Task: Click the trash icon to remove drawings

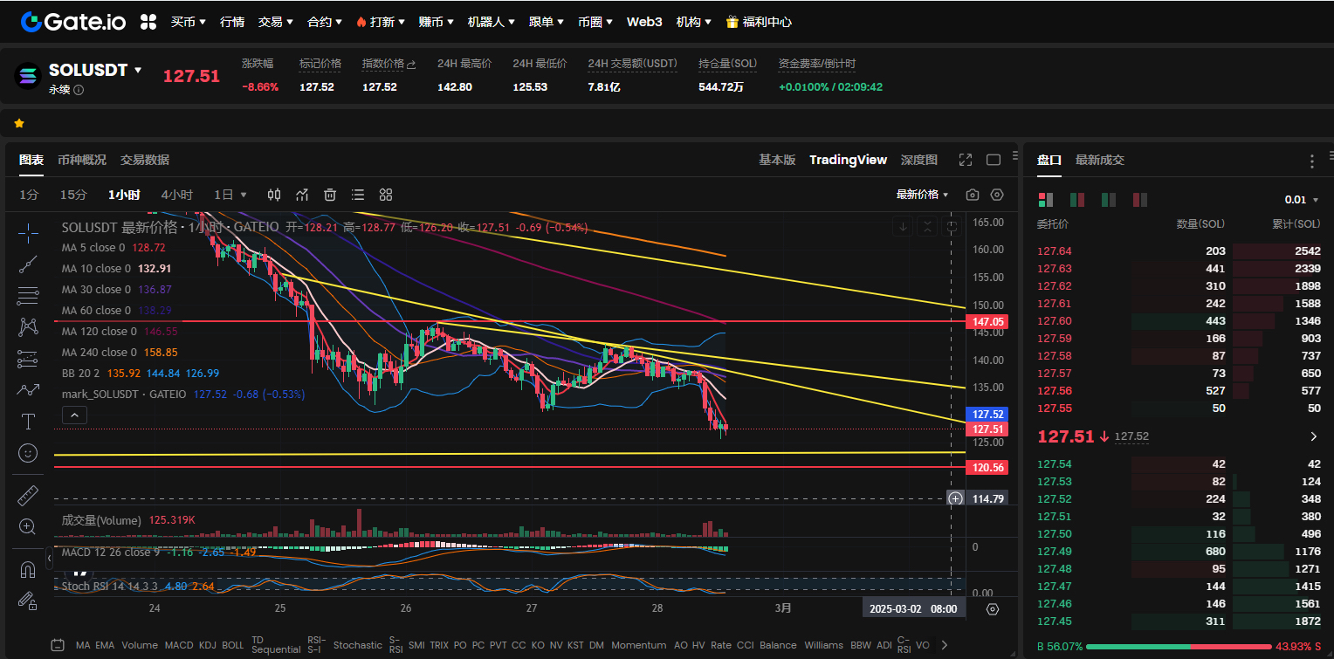Action: point(330,195)
